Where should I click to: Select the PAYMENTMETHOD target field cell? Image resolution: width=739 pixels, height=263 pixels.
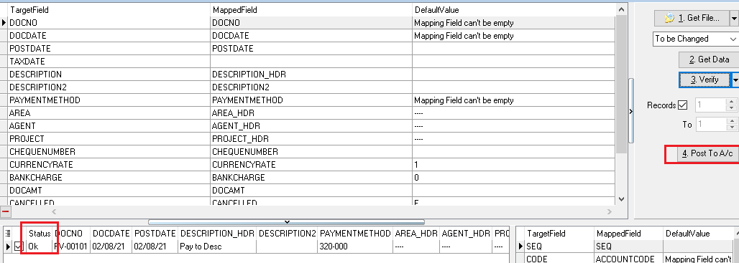[109, 100]
